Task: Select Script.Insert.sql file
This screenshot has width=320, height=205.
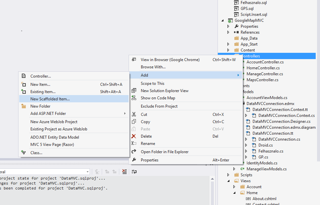Action: pyautogui.click(x=254, y=15)
